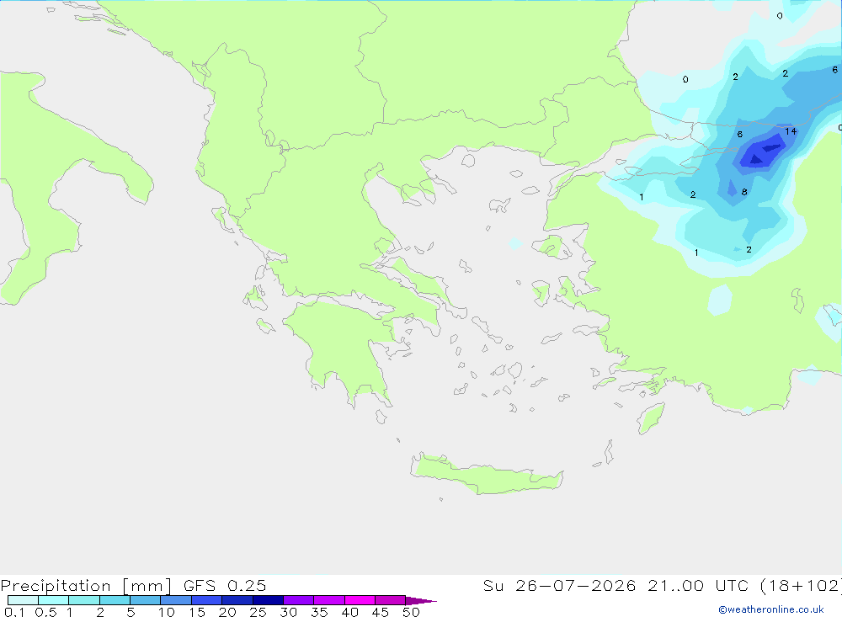Click the 0.1–0.5 mm palest cyan legend swatch
This screenshot has width=842, height=617.
[x=23, y=600]
